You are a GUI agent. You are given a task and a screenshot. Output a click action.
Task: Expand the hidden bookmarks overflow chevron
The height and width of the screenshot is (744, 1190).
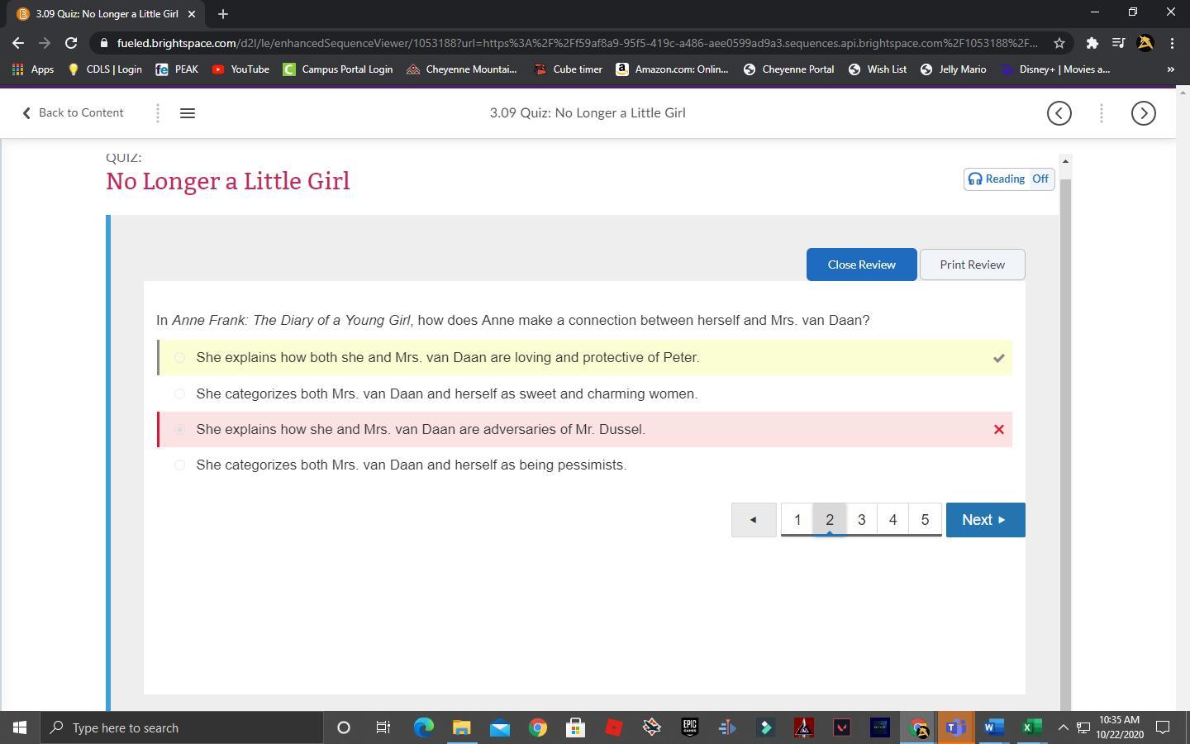pos(1170,69)
